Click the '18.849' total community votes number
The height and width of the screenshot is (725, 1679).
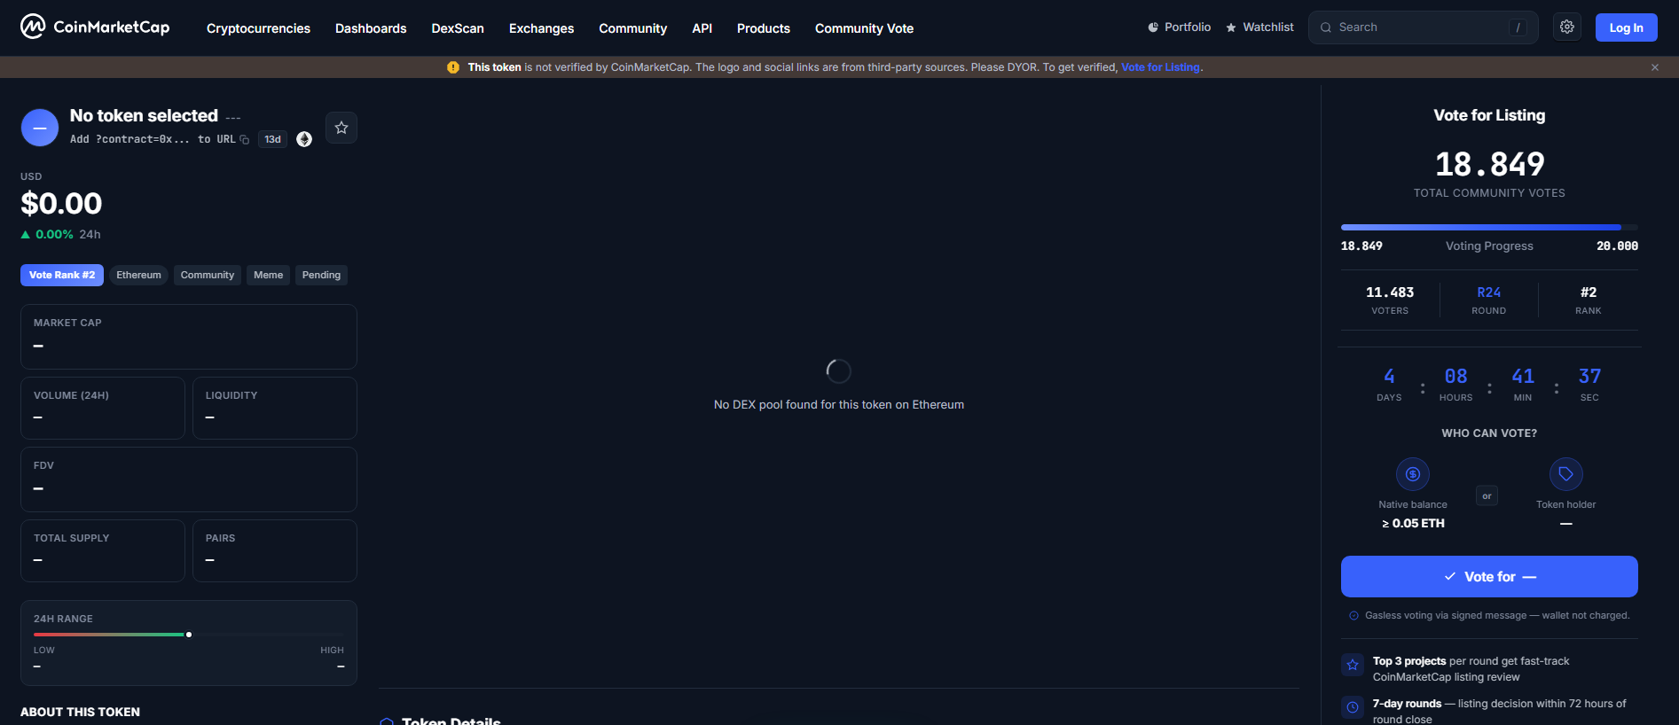[x=1489, y=164]
